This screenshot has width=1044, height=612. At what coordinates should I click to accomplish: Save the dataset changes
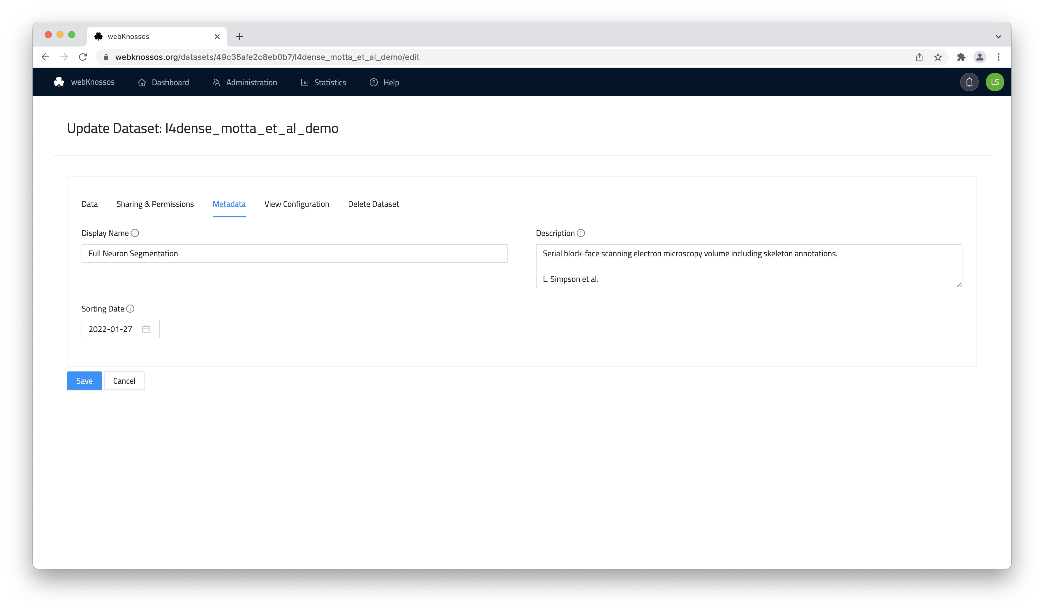pos(84,381)
